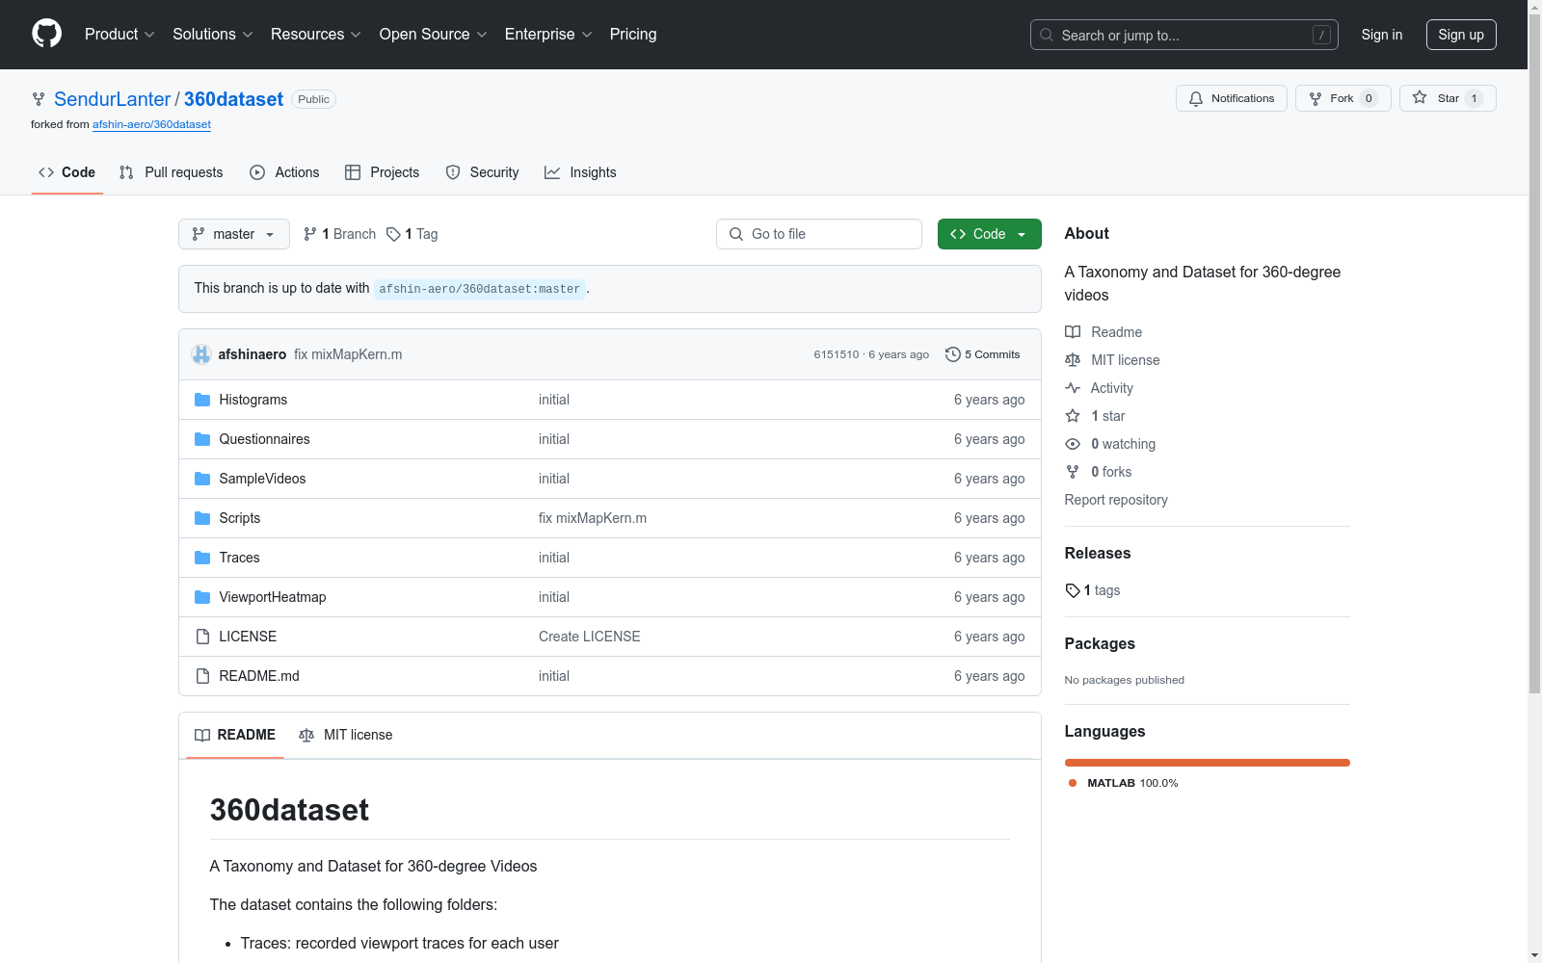View the 5 Commits history link
This screenshot has width=1542, height=963.
click(x=983, y=354)
